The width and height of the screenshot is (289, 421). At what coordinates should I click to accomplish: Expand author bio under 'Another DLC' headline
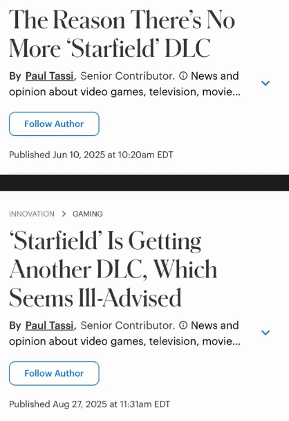coord(265,333)
